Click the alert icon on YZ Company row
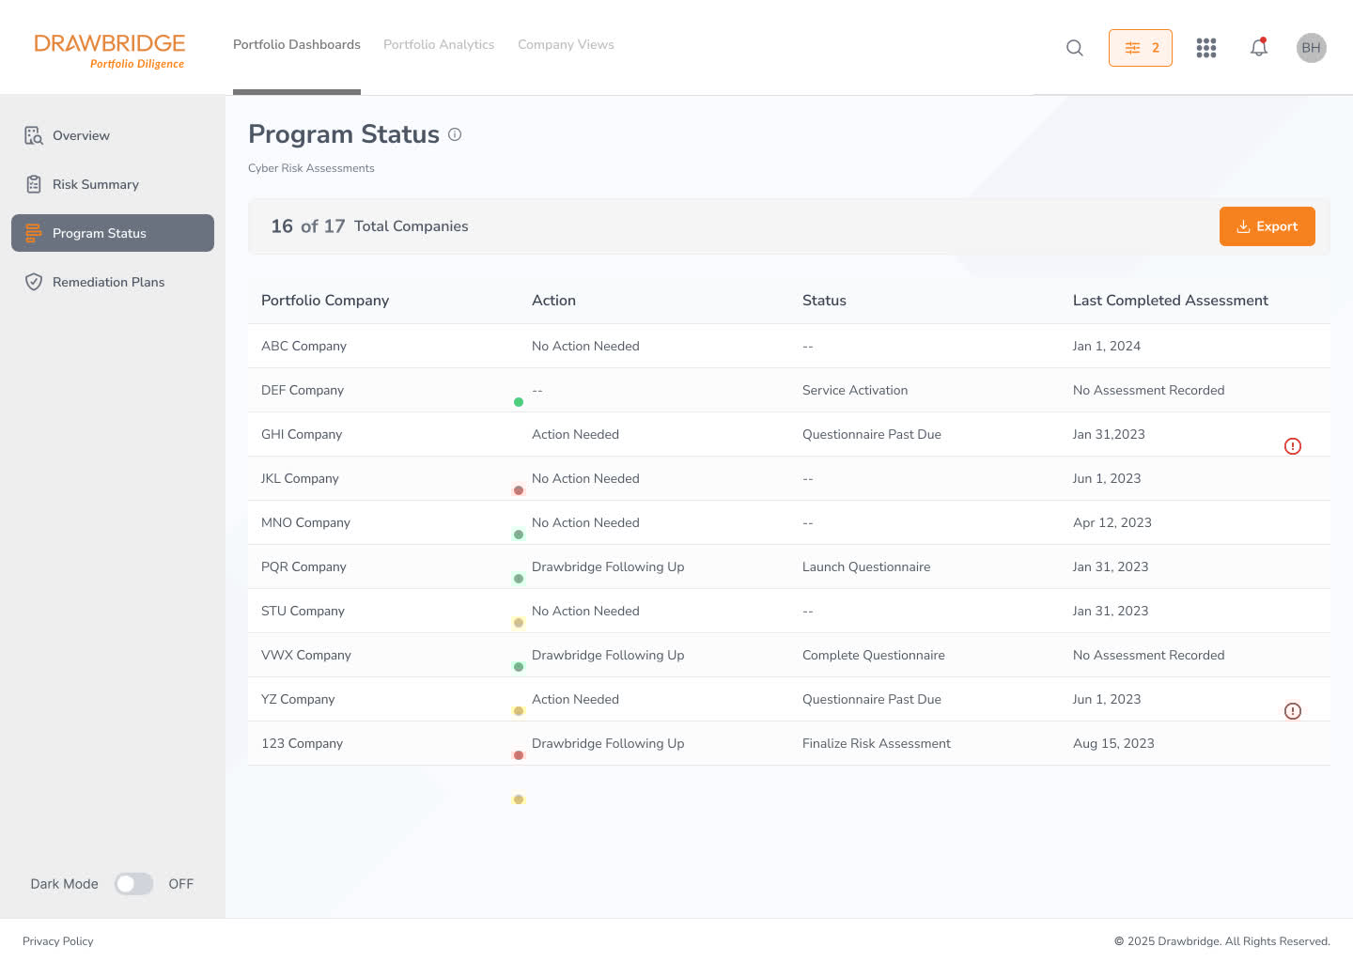 [1293, 711]
